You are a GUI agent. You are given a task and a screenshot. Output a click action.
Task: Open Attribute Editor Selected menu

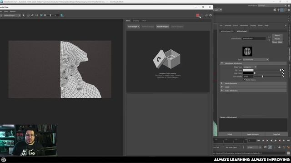228,25
